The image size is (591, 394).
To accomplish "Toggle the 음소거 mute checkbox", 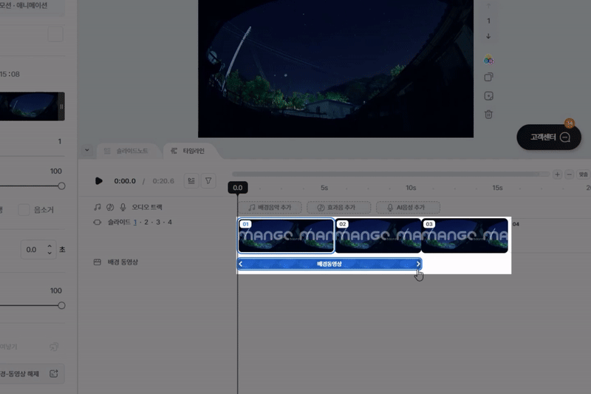I will click(x=24, y=210).
